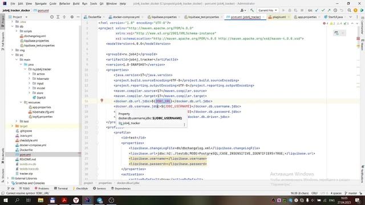Open the TODO tool window
Viewport: 365px width, 205px height.
click(x=25, y=188)
